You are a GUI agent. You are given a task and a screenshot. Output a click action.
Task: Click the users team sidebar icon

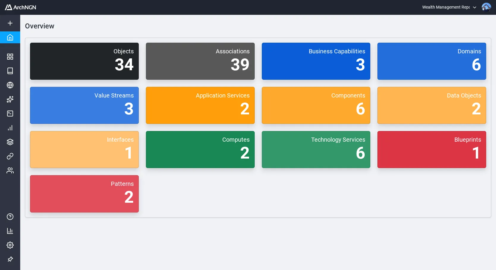10,170
